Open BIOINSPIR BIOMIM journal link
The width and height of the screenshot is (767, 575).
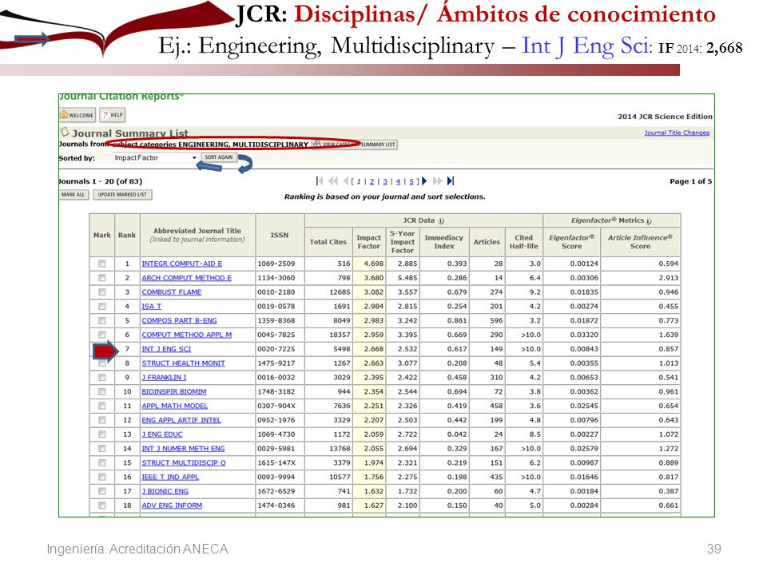click(174, 391)
